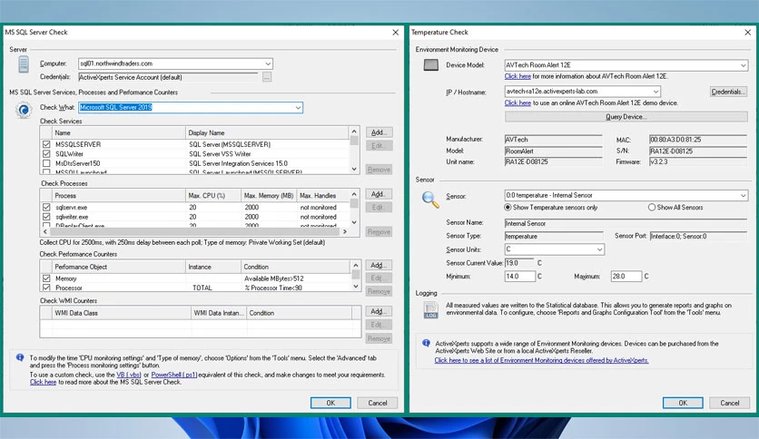Viewport: 759px width, 439px height.
Task: Click Add button for Check Performance Counters
Action: tap(379, 265)
